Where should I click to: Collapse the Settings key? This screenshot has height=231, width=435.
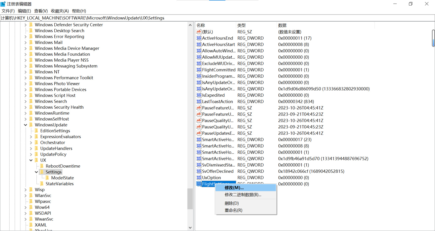[37, 172]
